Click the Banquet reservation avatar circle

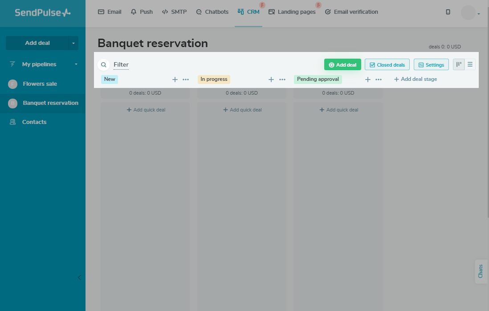point(12,103)
